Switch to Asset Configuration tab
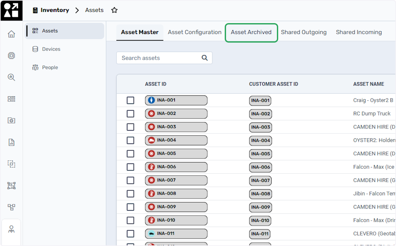This screenshot has width=396, height=246. click(x=194, y=32)
